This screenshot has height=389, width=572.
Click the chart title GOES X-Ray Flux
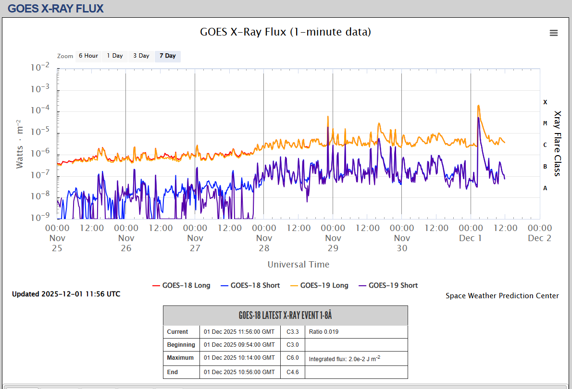coord(286,32)
